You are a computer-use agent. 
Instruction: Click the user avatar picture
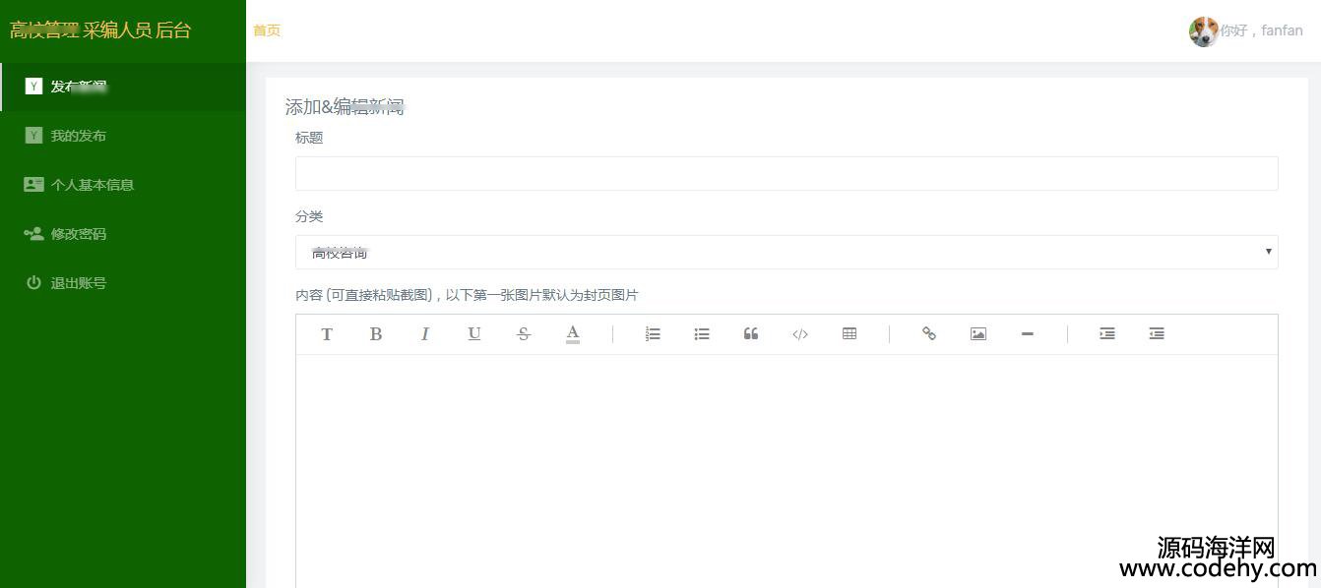pos(1203,31)
